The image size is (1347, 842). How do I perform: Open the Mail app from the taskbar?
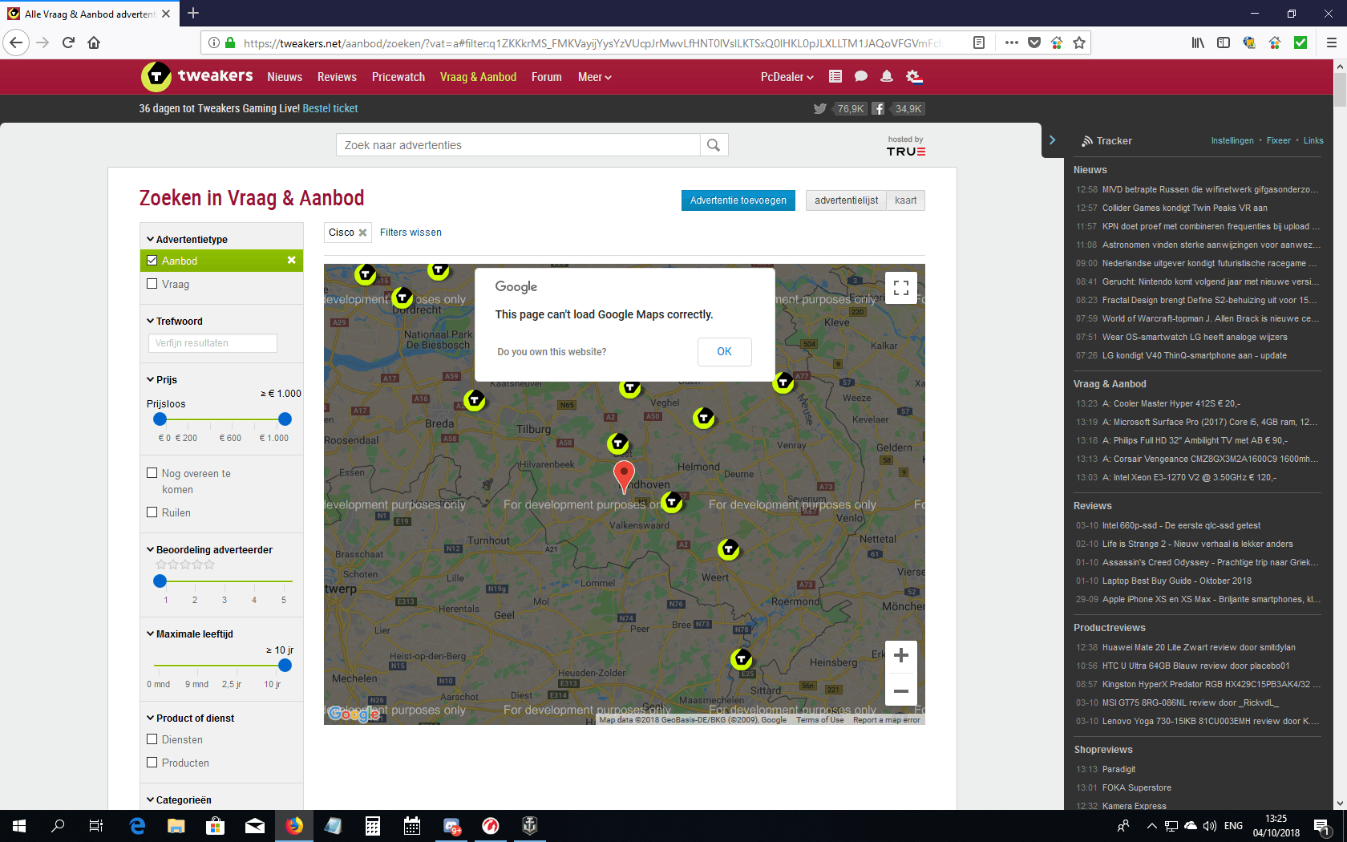[x=254, y=826]
